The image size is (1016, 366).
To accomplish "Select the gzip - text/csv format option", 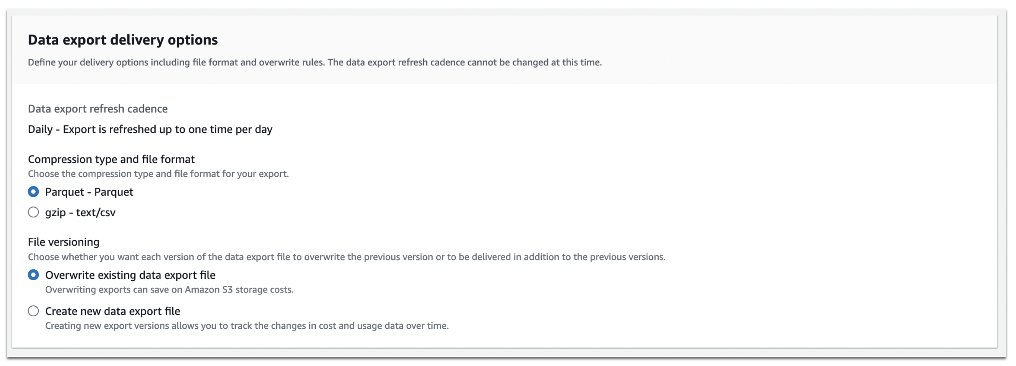I will [x=33, y=212].
